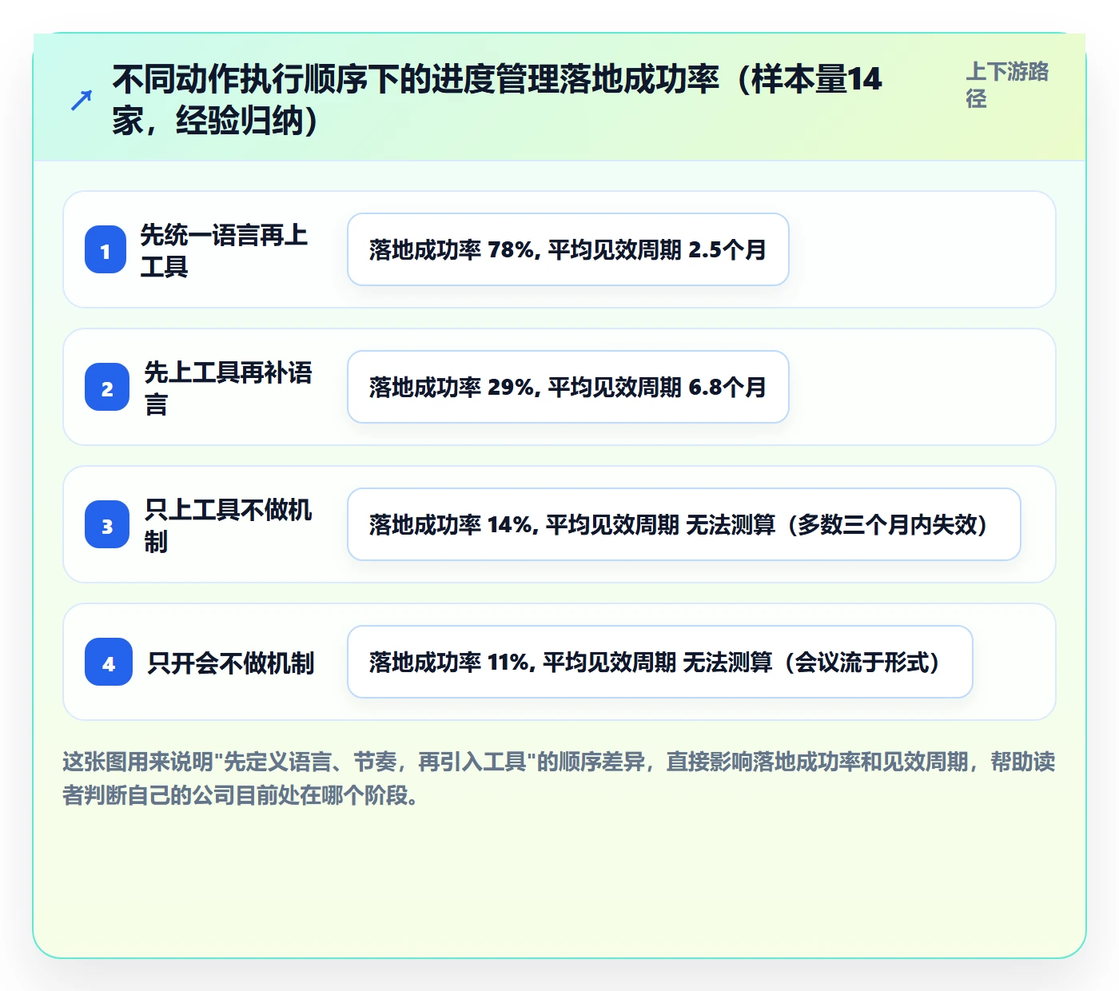
Task: Select the title 不同动作执行顺序下的进度管理落地成功率
Action: tap(496, 100)
